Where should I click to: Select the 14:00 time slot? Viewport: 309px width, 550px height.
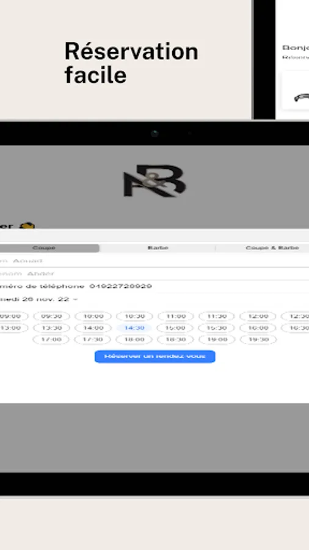pos(93,328)
